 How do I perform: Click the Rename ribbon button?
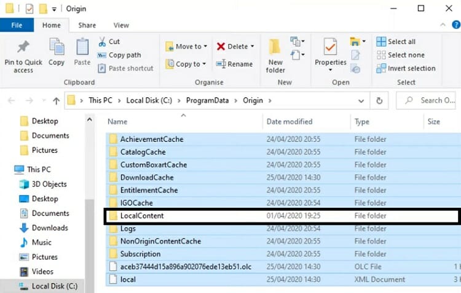coord(234,64)
